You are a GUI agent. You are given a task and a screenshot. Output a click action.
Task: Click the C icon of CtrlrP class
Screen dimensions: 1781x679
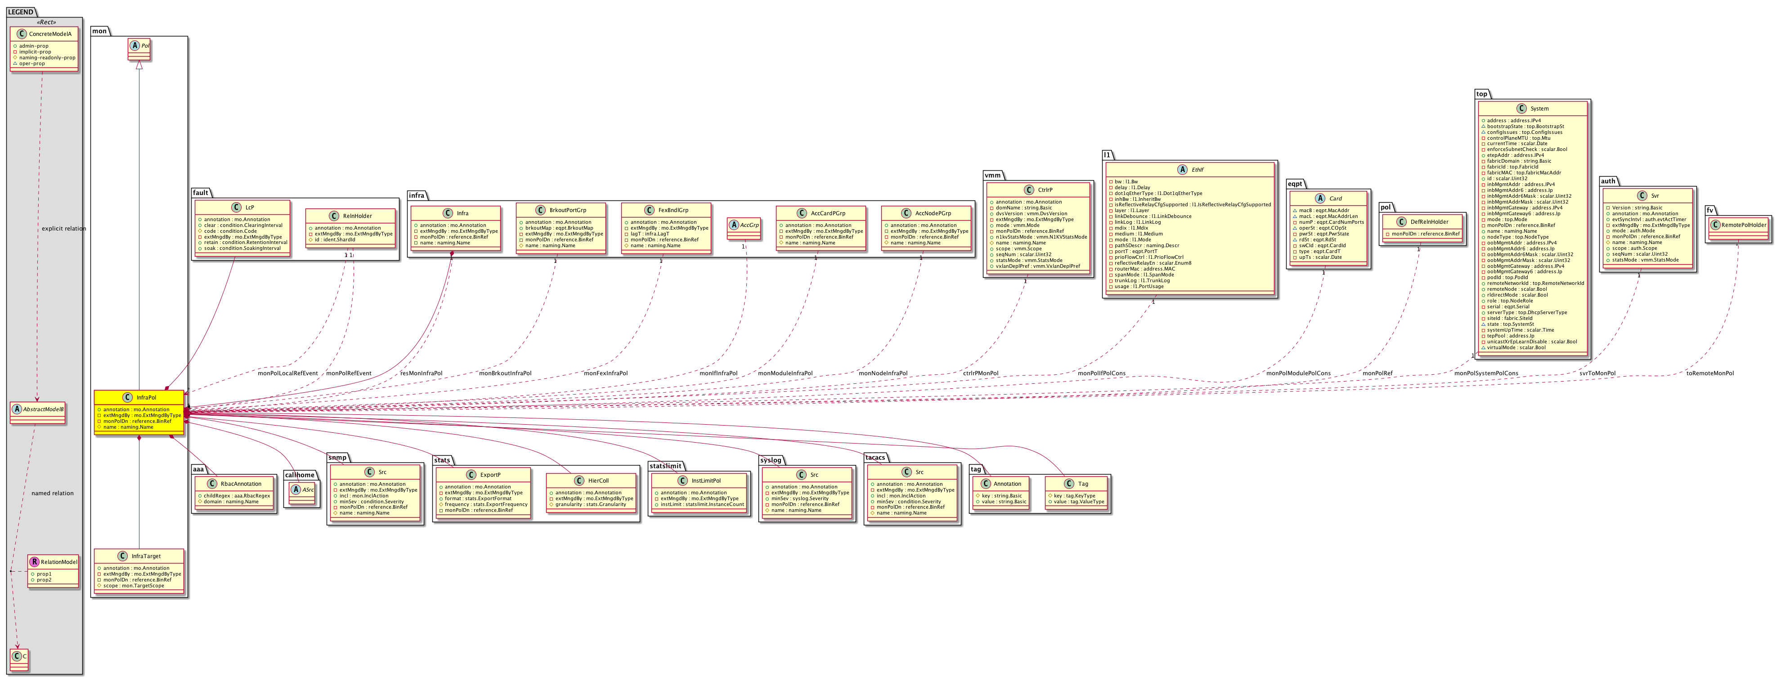[x=1029, y=190]
